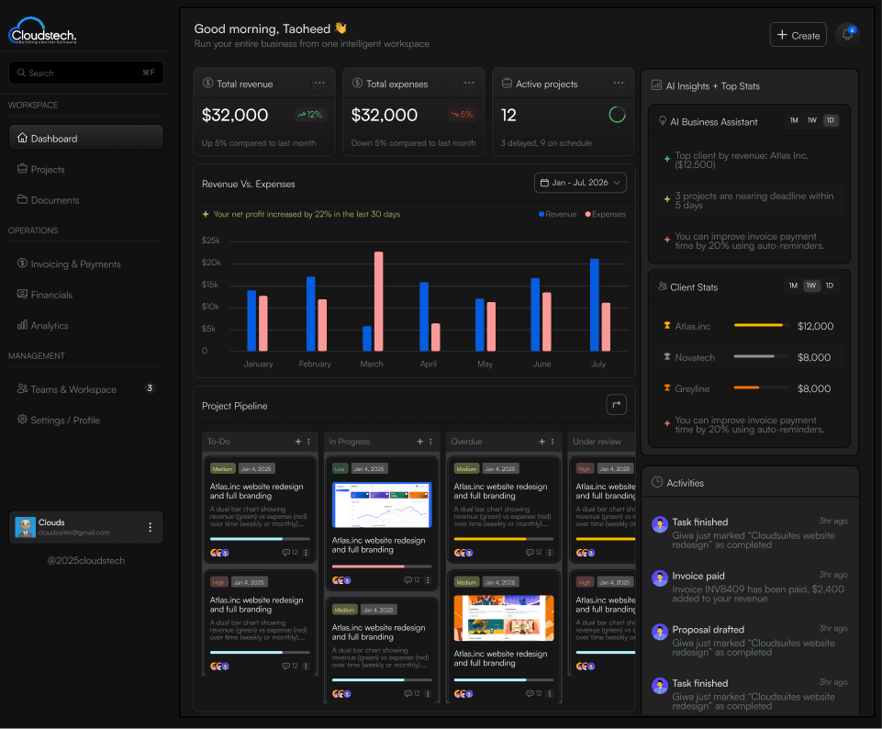Open the chart thumbnail on In Progress card
Image resolution: width=882 pixels, height=729 pixels.
[382, 505]
